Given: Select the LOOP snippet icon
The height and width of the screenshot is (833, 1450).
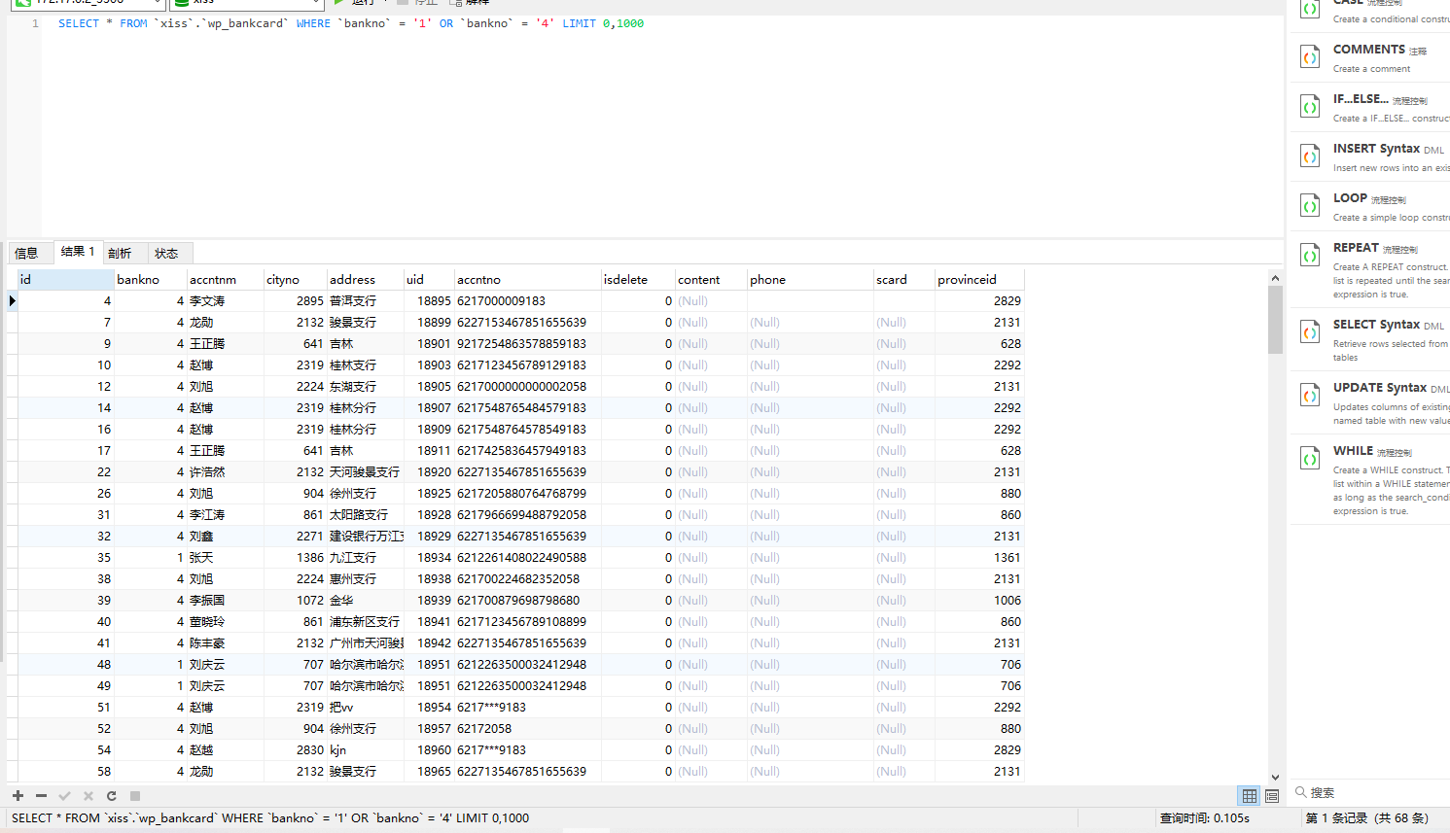Looking at the screenshot, I should (x=1310, y=206).
